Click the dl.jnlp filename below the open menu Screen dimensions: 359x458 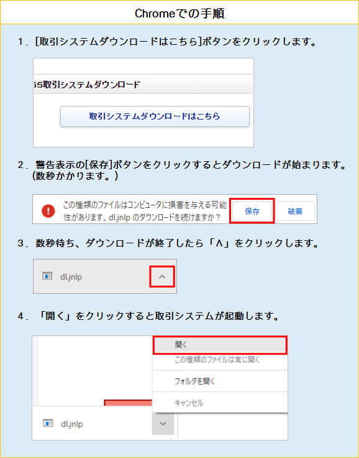point(72,424)
